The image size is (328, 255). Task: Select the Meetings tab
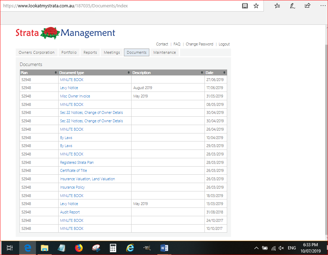[x=112, y=52]
